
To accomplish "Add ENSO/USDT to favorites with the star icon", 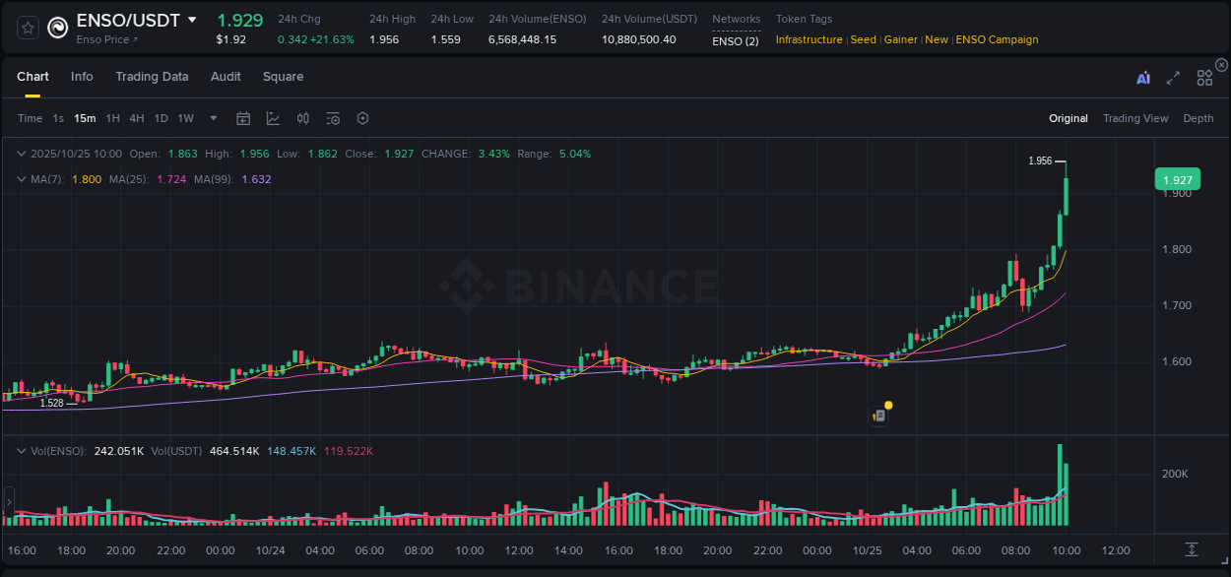I will 27,27.
